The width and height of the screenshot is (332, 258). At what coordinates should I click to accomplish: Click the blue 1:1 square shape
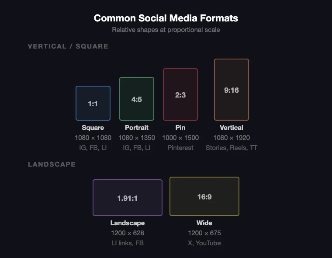point(93,103)
